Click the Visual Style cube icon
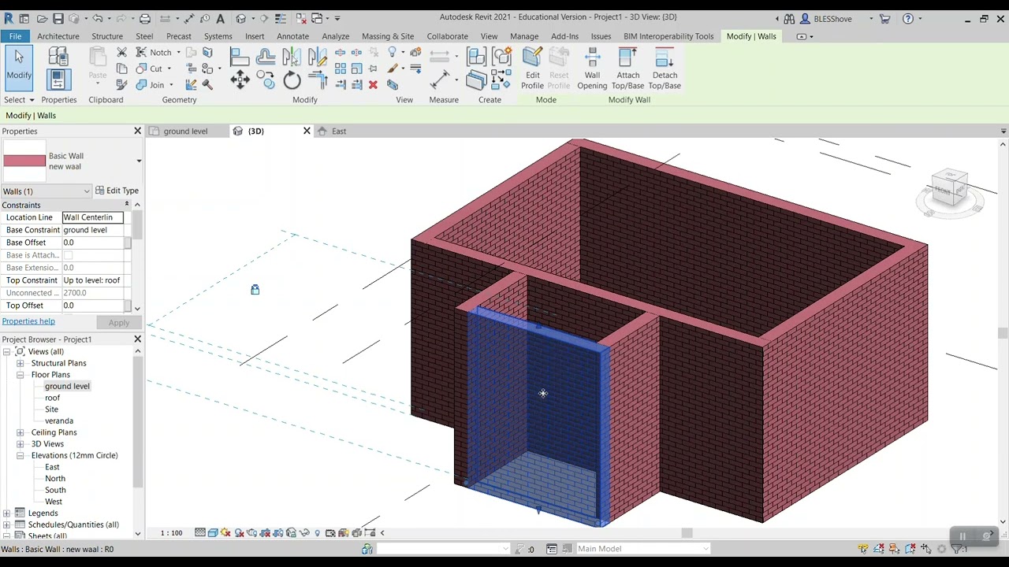This screenshot has height=567, width=1009. tap(213, 533)
